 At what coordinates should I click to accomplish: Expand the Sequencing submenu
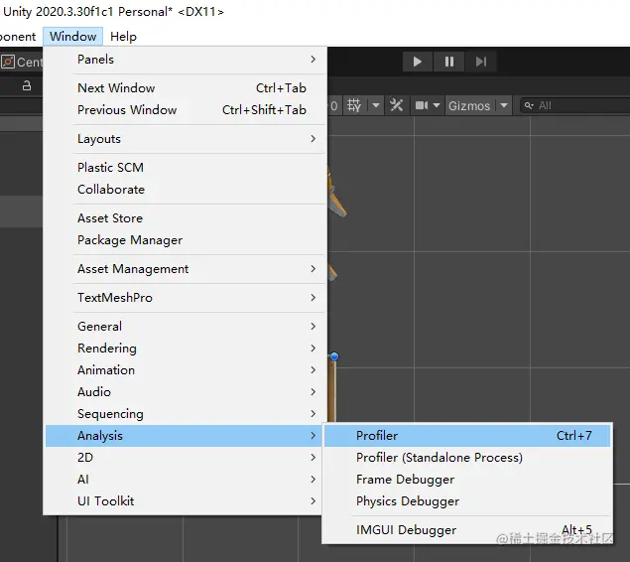185,414
